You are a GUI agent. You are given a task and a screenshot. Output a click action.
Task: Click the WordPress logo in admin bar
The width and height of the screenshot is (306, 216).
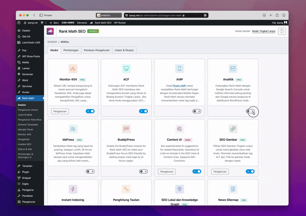19,23
